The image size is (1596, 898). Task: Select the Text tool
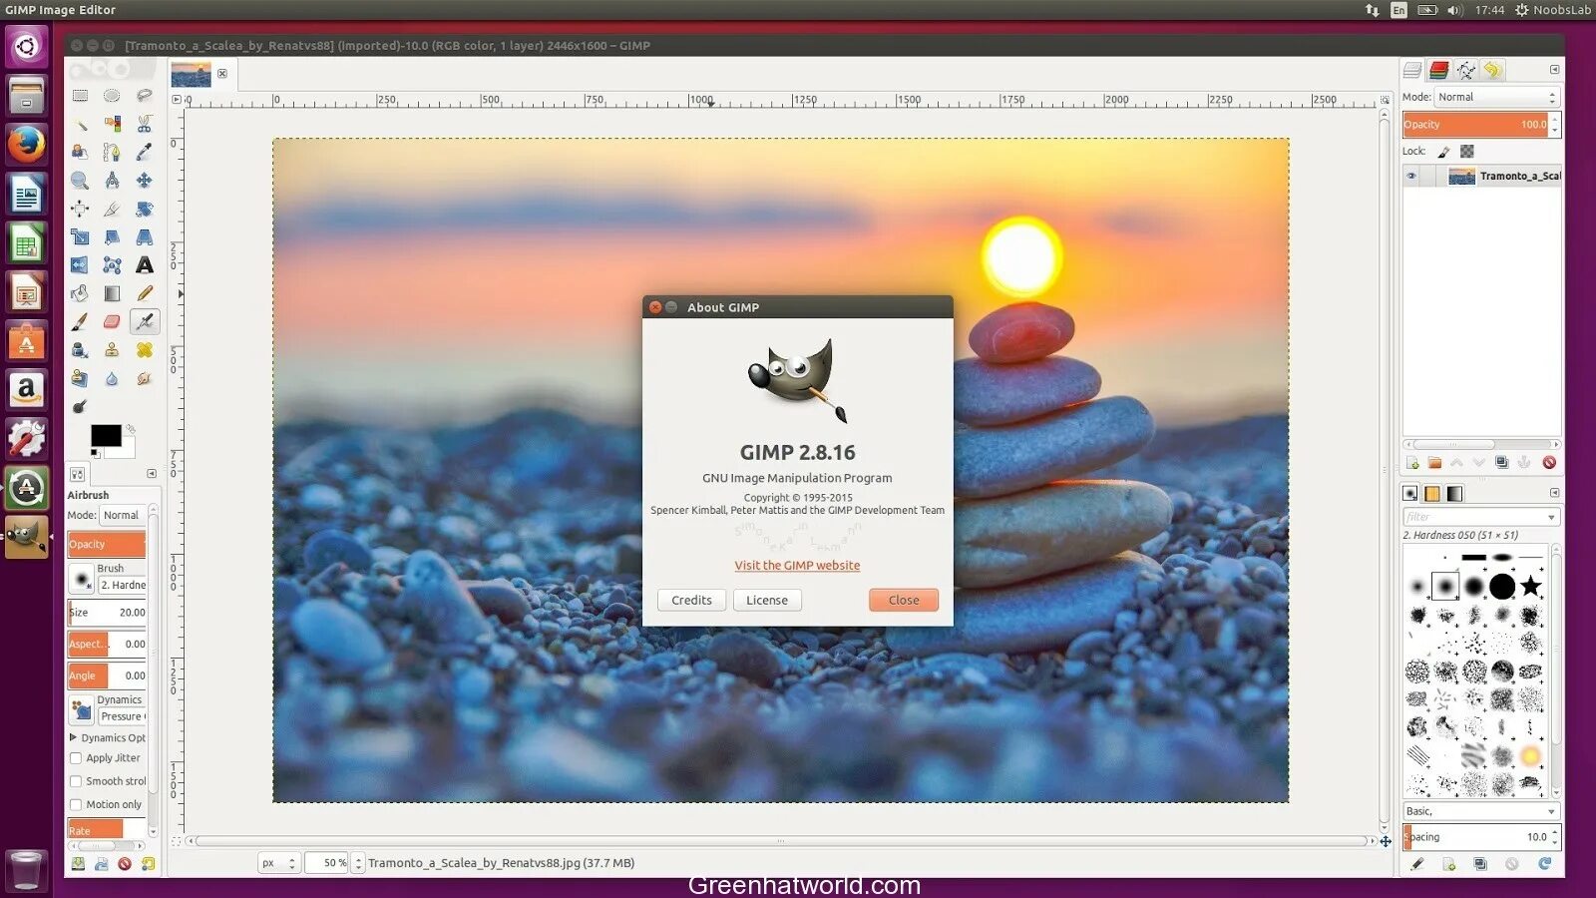pyautogui.click(x=145, y=265)
